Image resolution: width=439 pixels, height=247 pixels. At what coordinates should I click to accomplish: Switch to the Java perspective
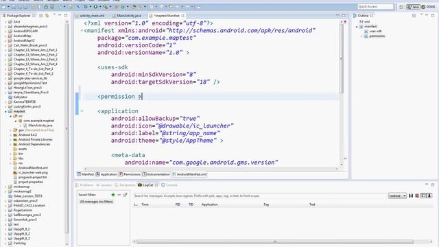(413, 7)
